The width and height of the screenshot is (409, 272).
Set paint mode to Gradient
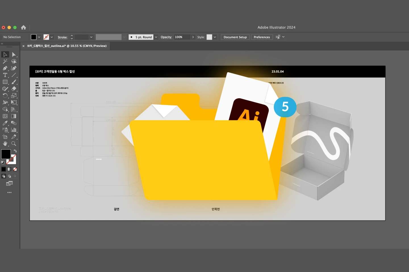(x=9, y=169)
